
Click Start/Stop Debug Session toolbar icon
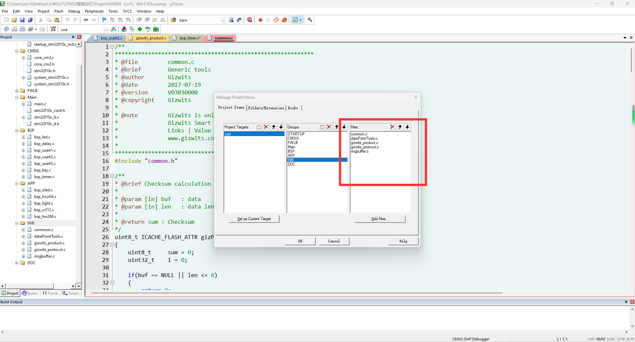[x=249, y=20]
